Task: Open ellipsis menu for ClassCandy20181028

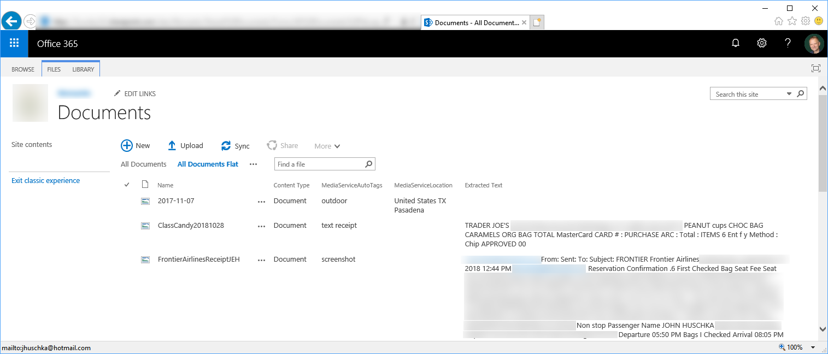Action: click(261, 226)
